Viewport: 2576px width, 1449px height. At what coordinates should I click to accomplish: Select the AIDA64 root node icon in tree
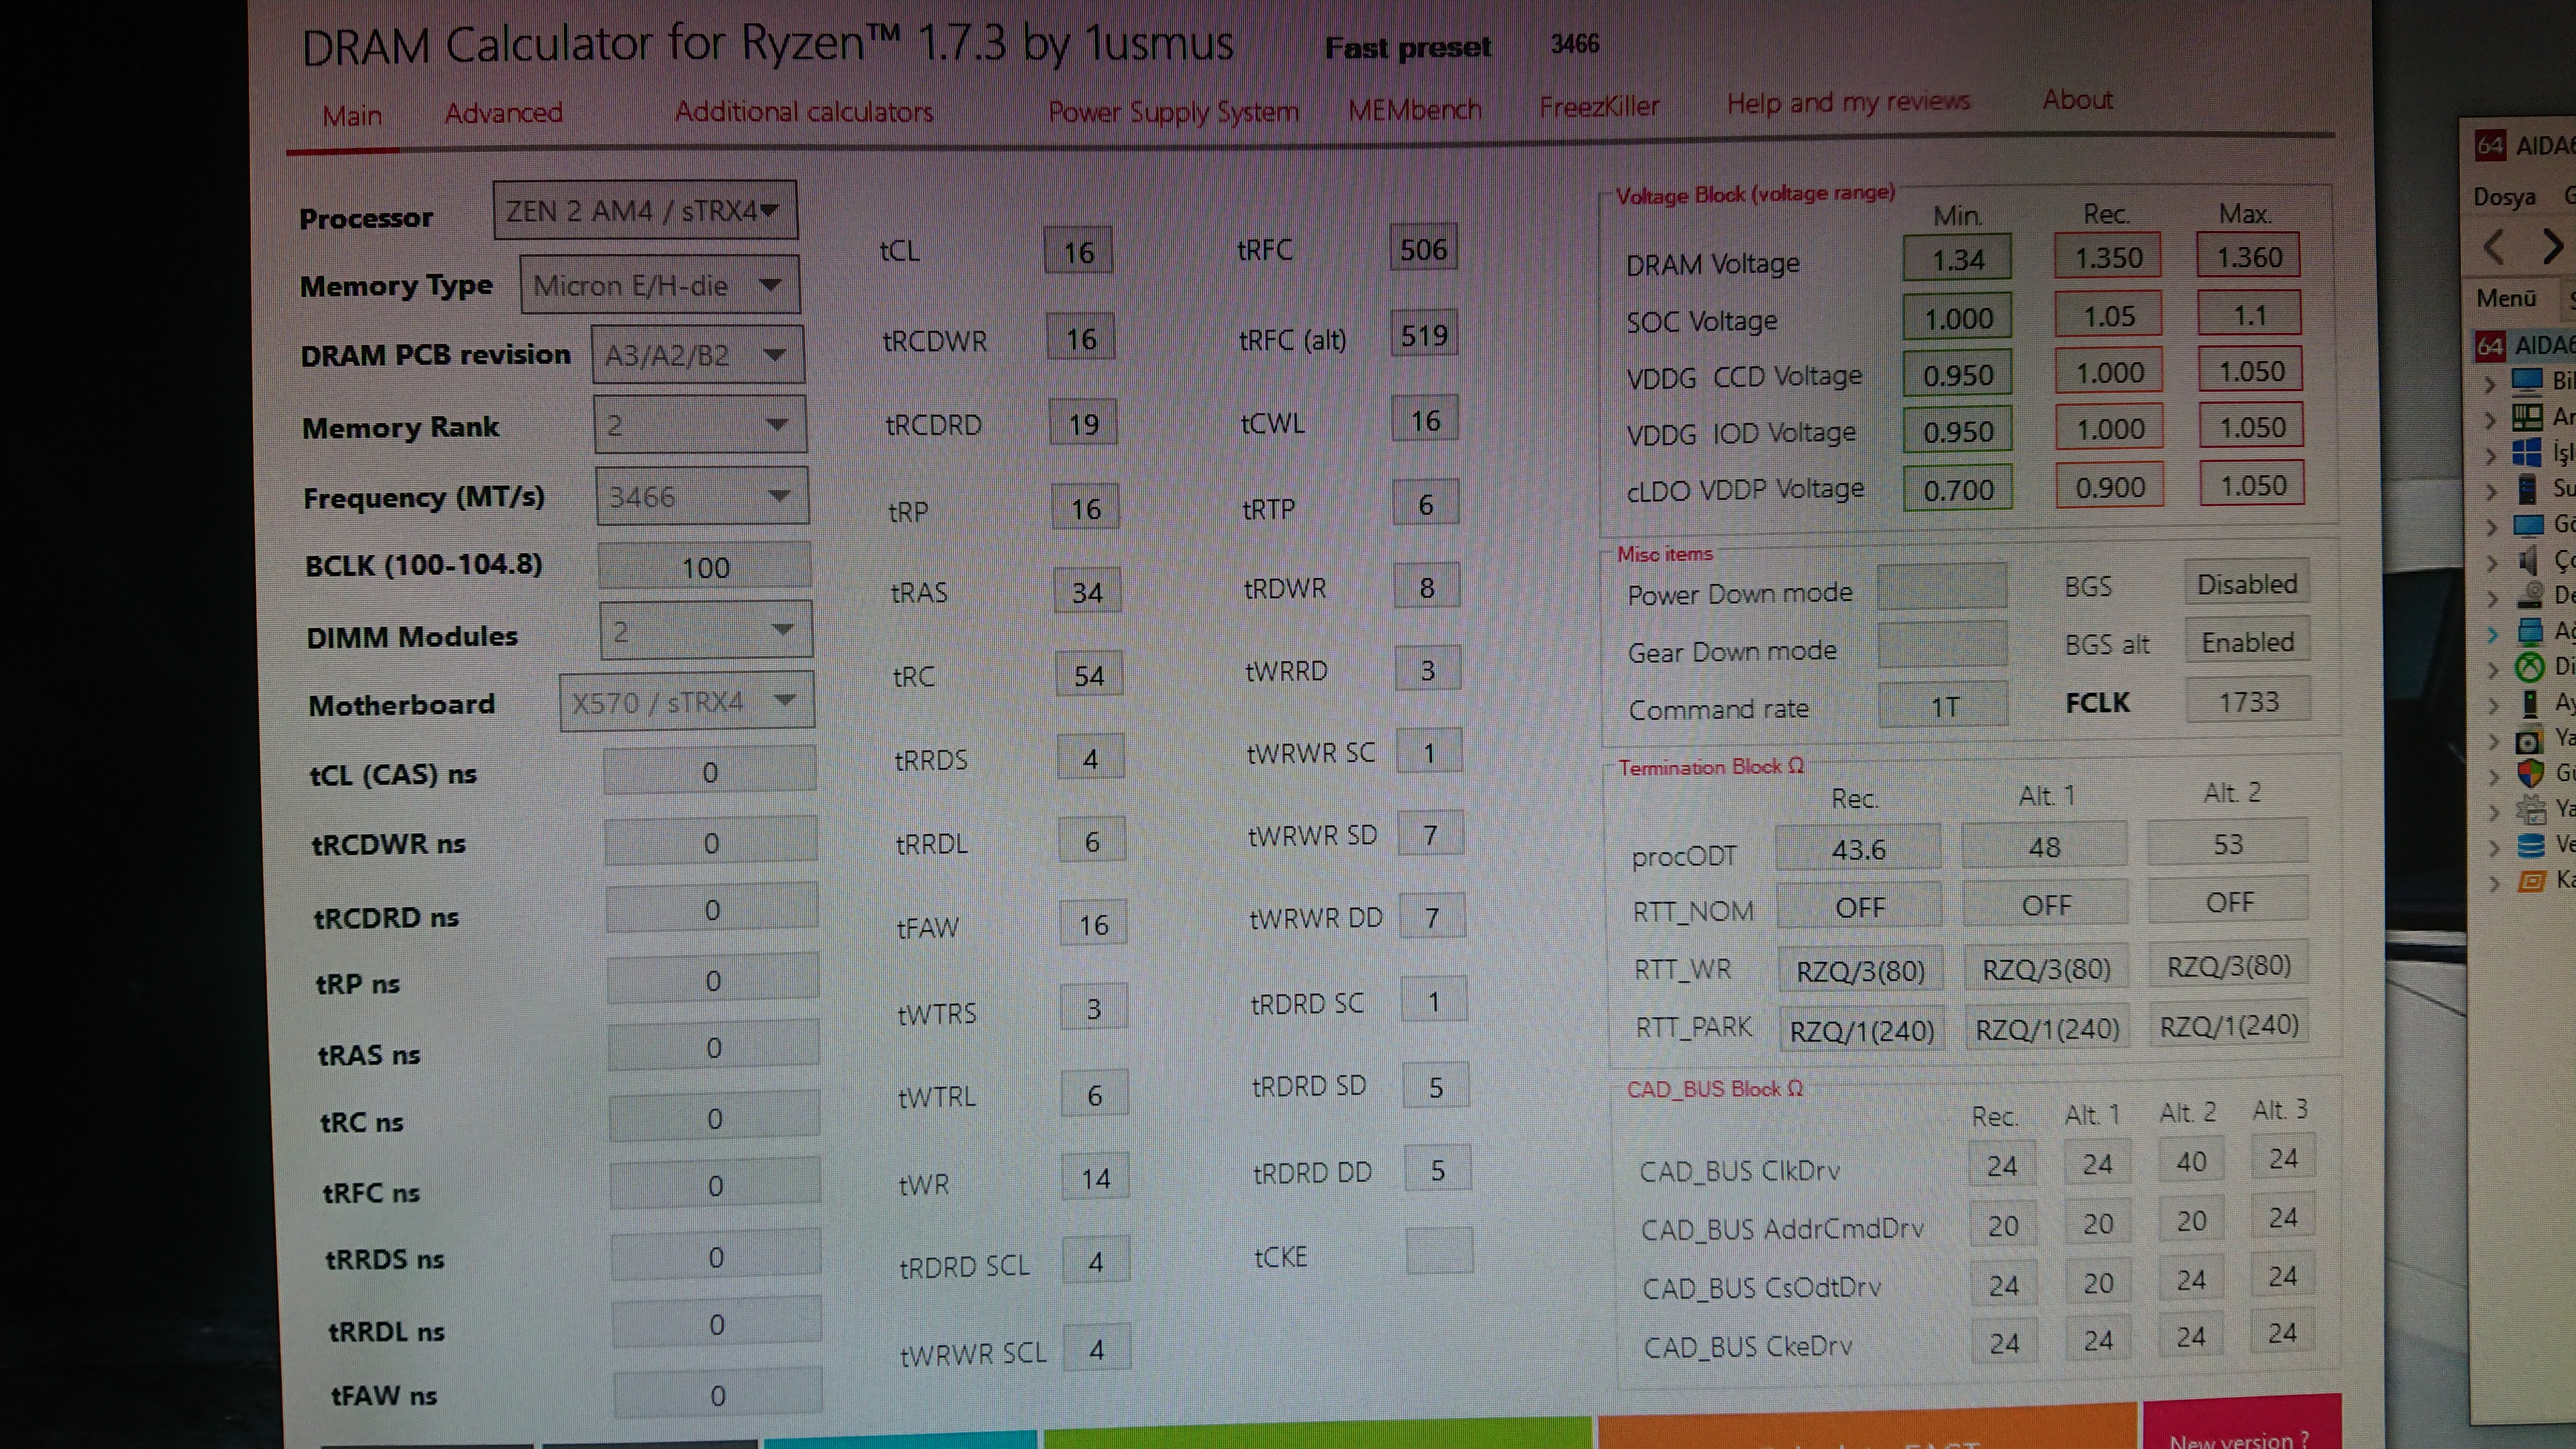pos(2491,346)
